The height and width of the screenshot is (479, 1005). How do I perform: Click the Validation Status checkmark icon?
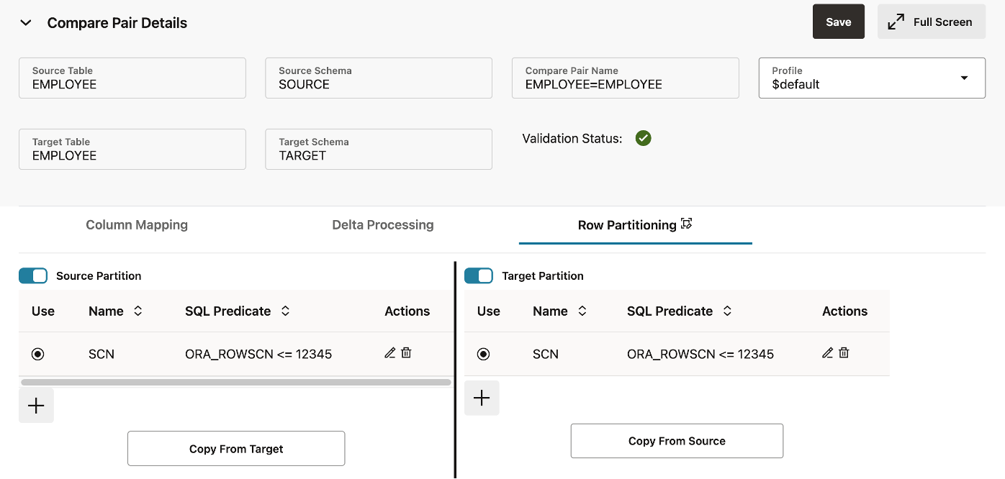644,138
